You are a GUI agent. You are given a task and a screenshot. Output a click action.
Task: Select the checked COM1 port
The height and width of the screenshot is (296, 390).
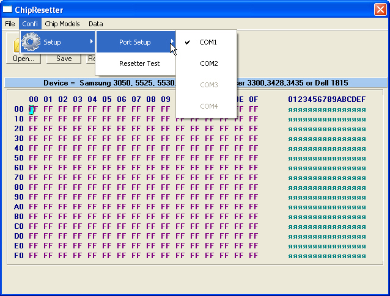(x=208, y=42)
